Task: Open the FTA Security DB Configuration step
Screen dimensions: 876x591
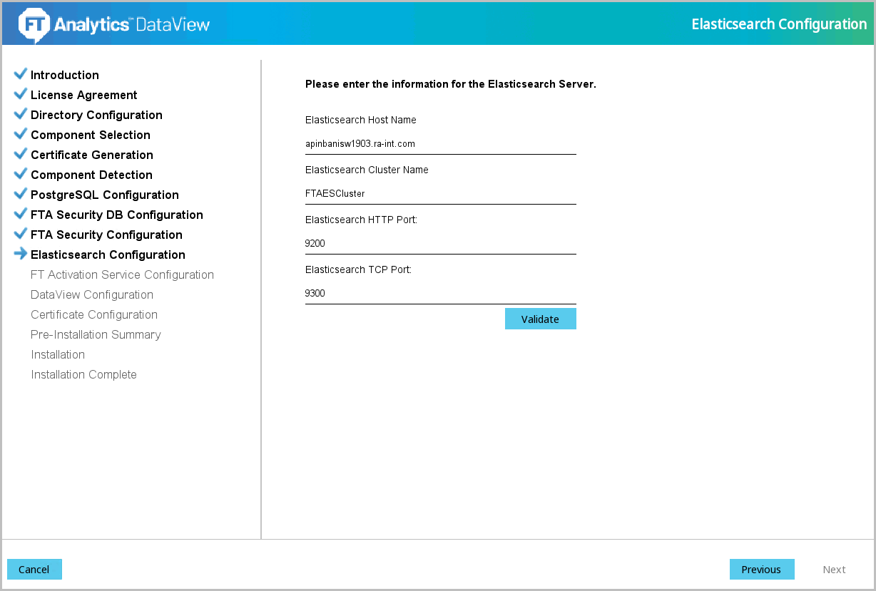Action: [116, 215]
